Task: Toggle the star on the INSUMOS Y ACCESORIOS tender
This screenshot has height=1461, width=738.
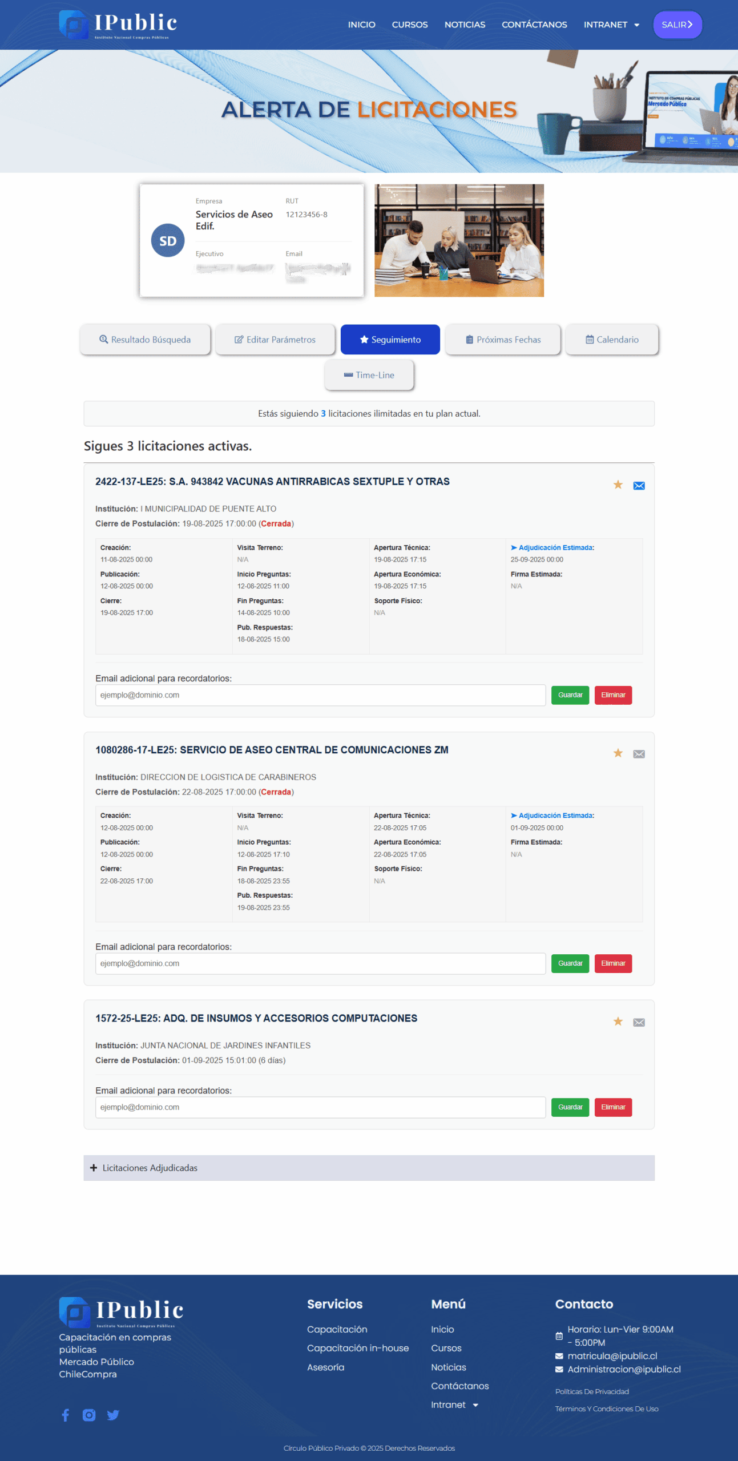Action: pos(618,1021)
